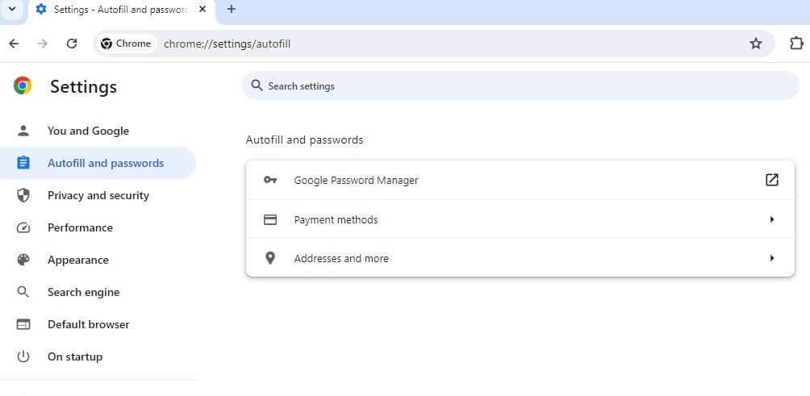The width and height of the screenshot is (810, 396).
Task: Close the Settings tab
Action: 202,10
